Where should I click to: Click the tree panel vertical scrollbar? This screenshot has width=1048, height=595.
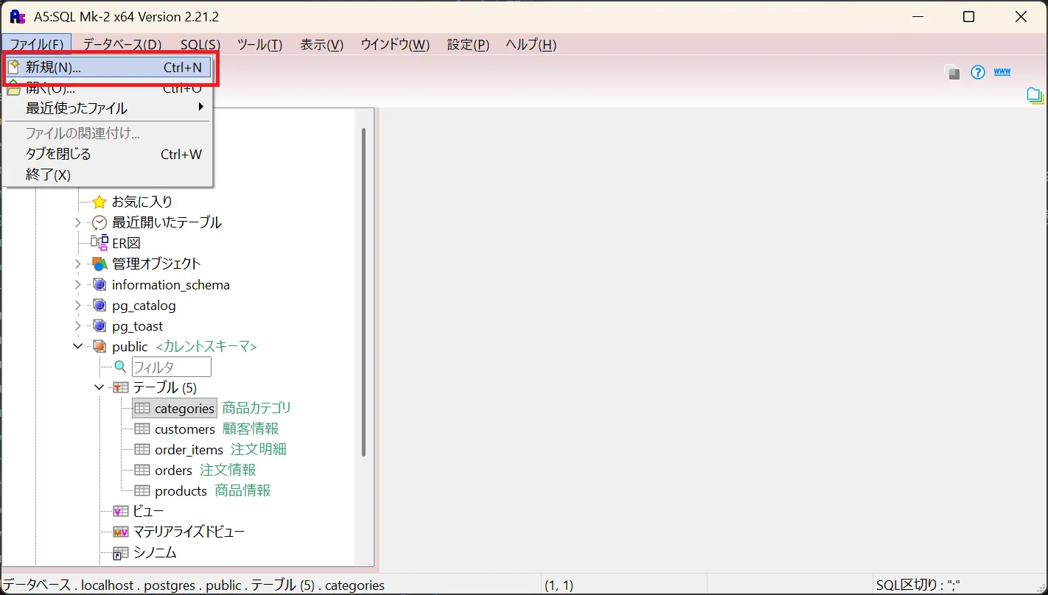[x=363, y=291]
